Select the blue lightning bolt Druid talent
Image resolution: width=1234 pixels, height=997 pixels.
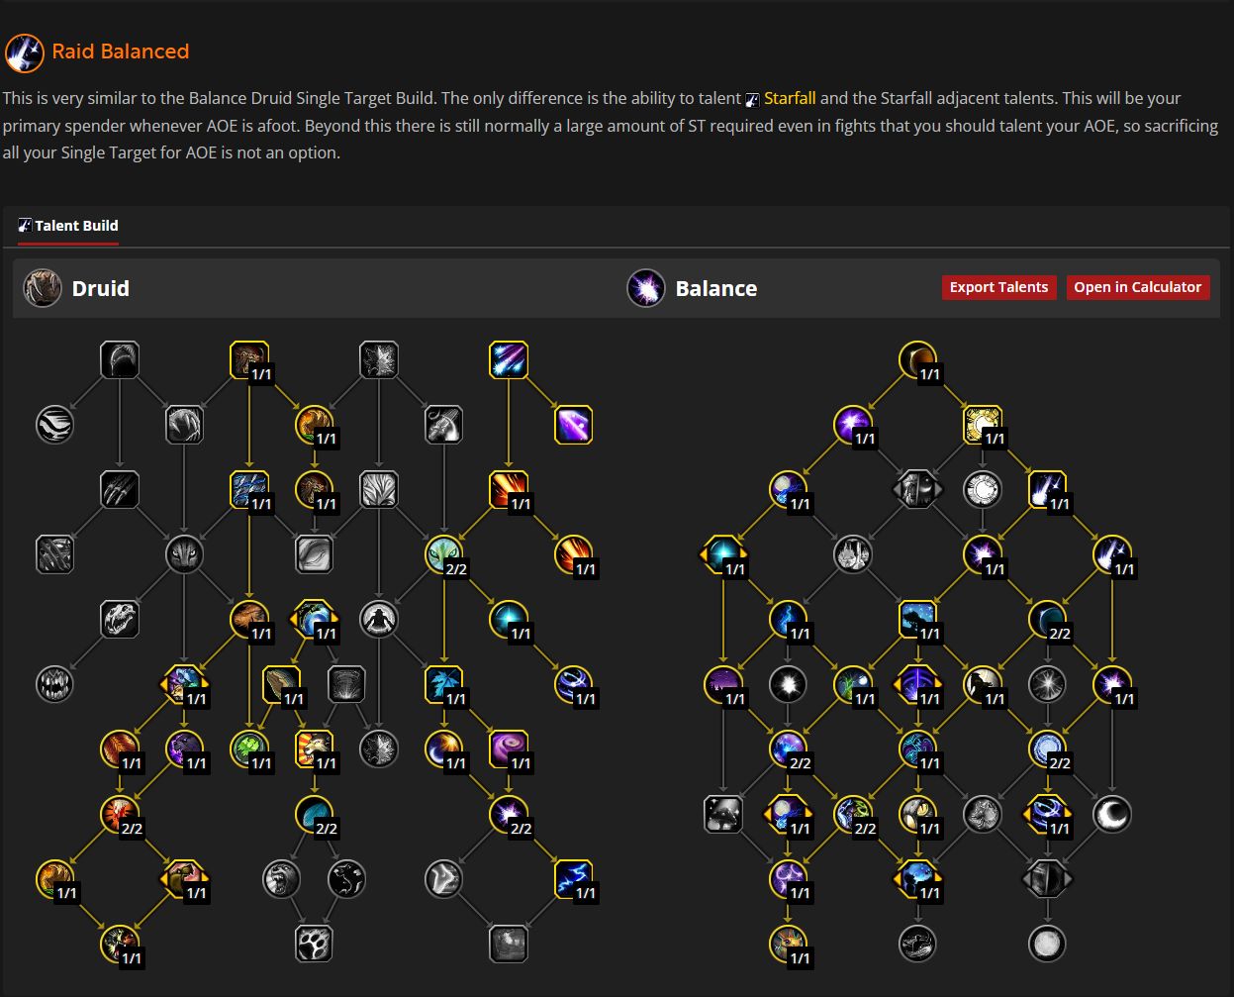[x=573, y=878]
